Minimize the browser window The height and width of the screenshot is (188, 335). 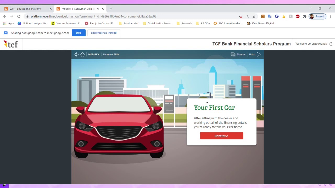(x=310, y=8)
